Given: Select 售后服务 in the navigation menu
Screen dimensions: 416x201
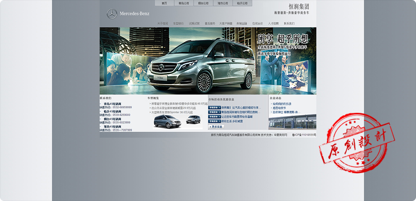Looking at the screenshot, I should click(x=210, y=23).
